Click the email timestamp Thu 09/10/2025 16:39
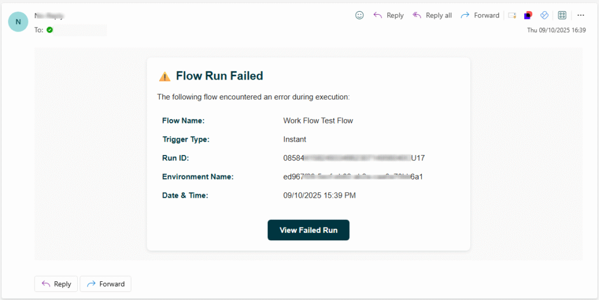599x300 pixels. point(556,30)
